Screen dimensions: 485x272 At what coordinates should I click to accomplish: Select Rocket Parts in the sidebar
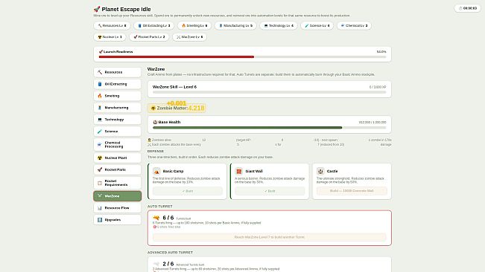pyautogui.click(x=117, y=169)
